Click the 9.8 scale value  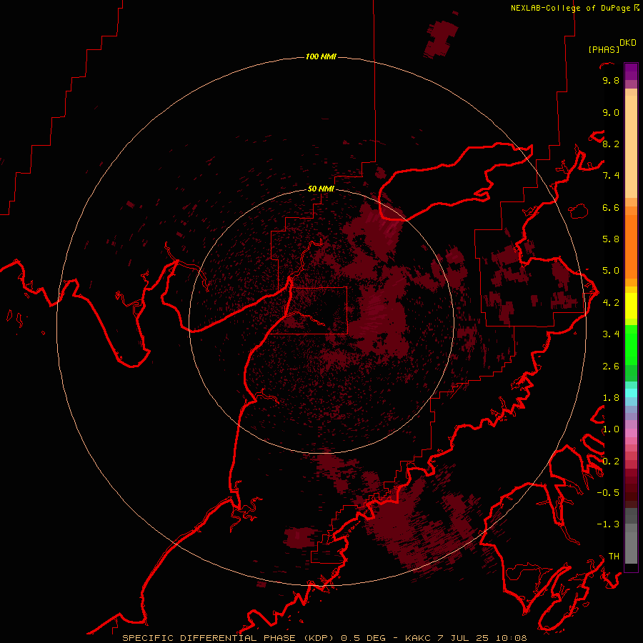click(611, 80)
